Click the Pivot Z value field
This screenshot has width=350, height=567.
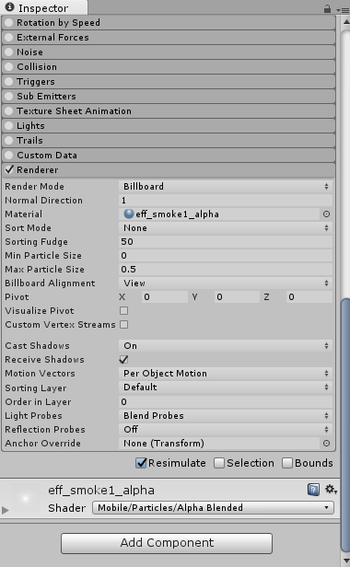pyautogui.click(x=309, y=297)
